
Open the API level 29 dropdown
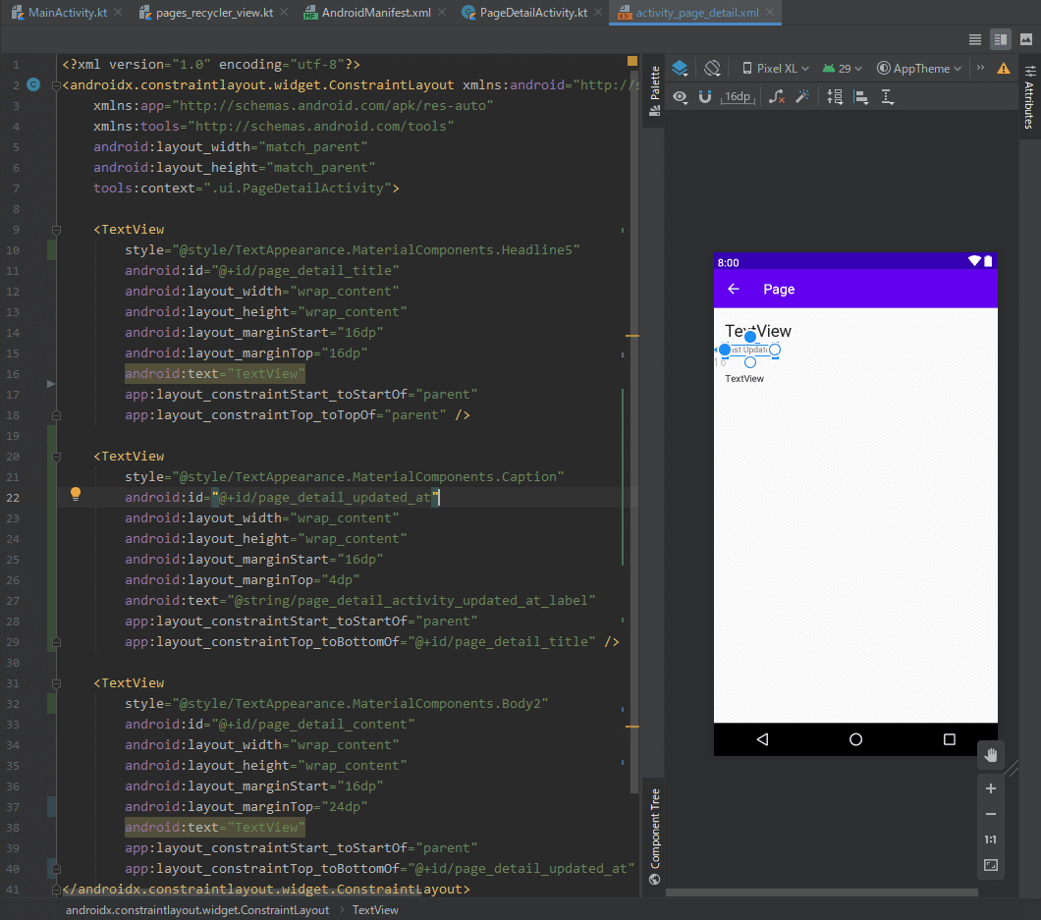(843, 69)
